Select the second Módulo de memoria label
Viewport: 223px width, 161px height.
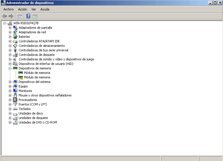pyautogui.click(x=37, y=77)
